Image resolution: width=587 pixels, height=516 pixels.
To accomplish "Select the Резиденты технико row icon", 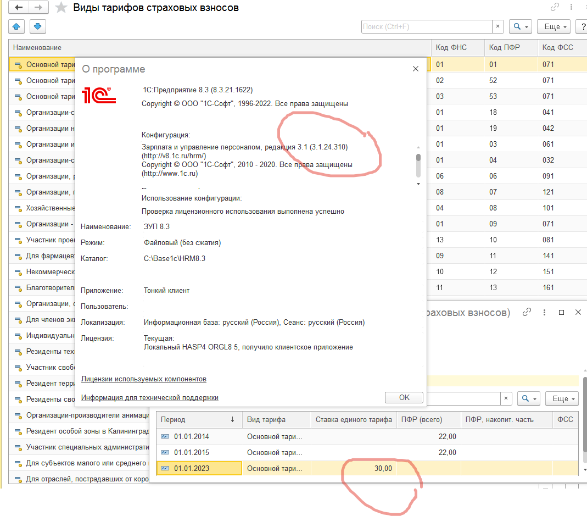I will pos(18,352).
